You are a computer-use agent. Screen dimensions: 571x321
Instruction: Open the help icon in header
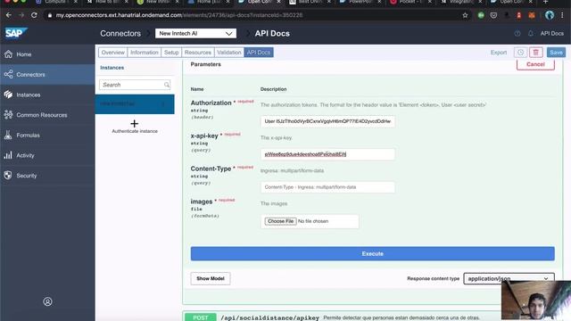(x=517, y=34)
